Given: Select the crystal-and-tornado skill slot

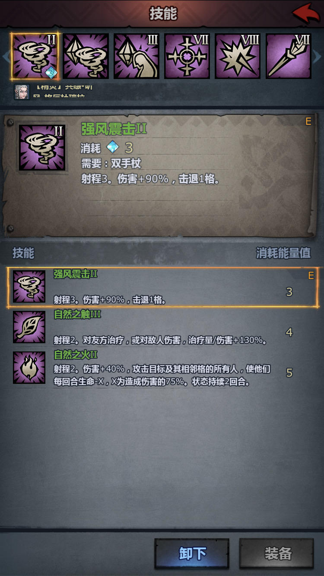Looking at the screenshot, I should [x=86, y=56].
